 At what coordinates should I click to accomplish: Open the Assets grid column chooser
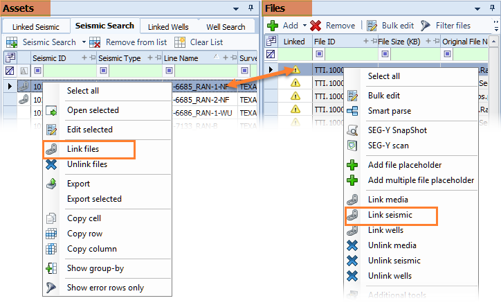coord(10,58)
